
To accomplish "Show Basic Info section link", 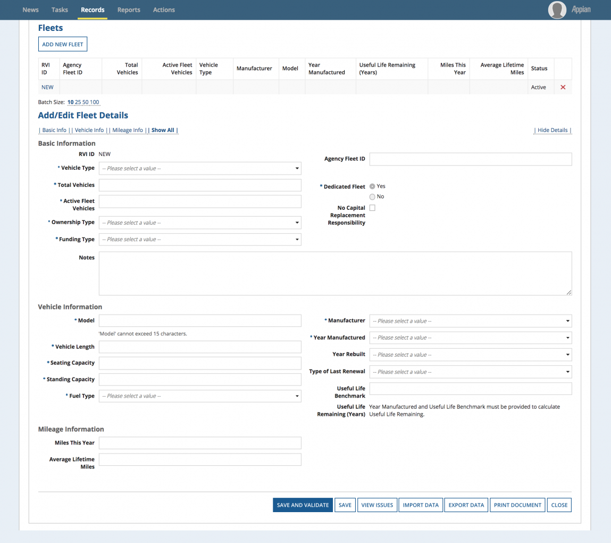I will tap(54, 130).
